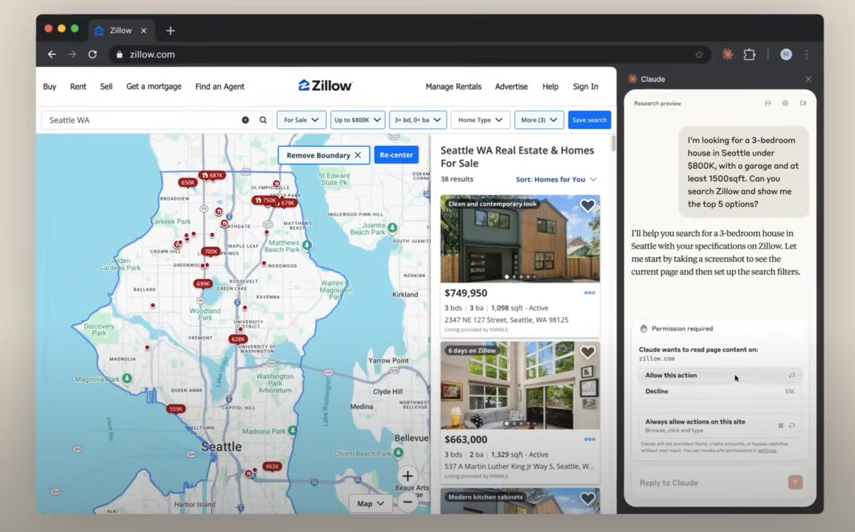Save the $749,950 home with the heart

[x=587, y=206]
